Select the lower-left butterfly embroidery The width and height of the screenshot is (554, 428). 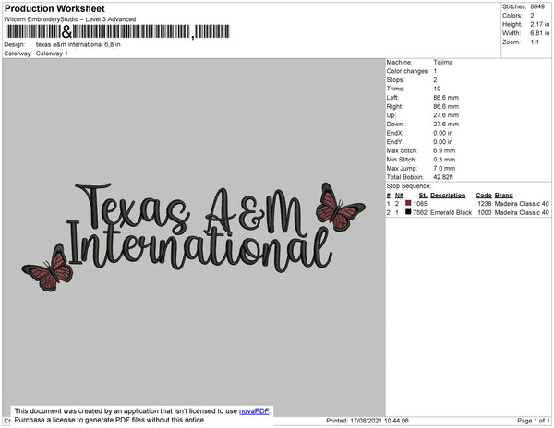point(48,268)
